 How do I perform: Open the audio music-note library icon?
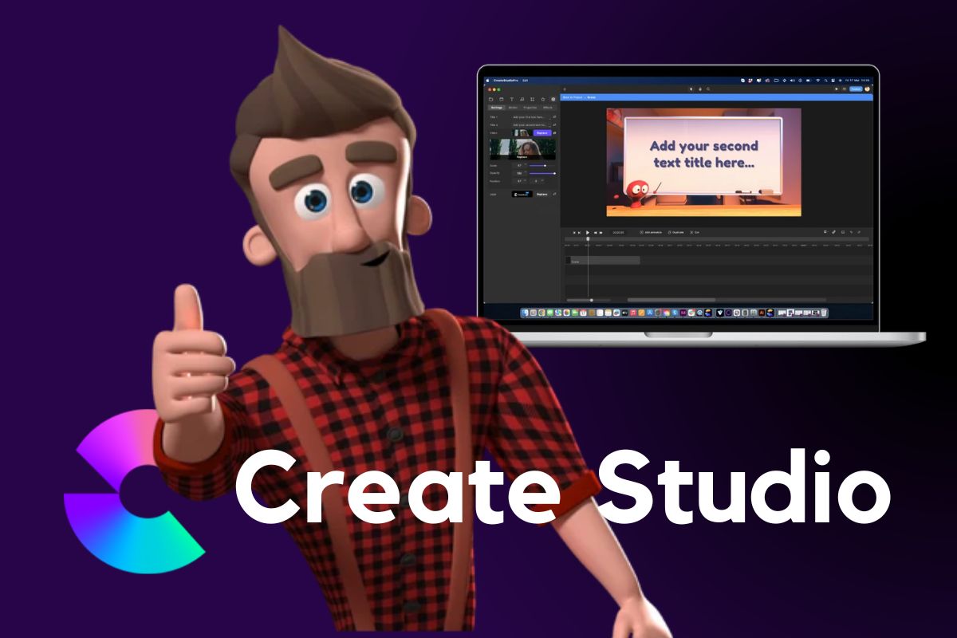[522, 99]
